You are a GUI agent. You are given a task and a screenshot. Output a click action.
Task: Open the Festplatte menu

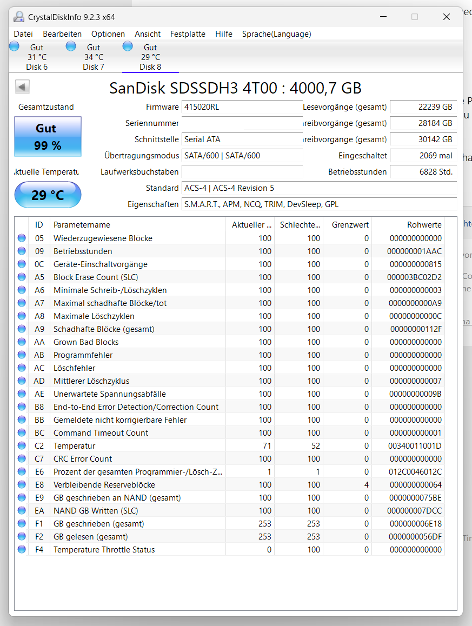pyautogui.click(x=188, y=34)
